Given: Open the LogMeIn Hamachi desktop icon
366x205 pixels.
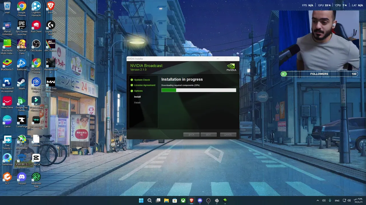Looking at the screenshot, I should (x=36, y=9).
